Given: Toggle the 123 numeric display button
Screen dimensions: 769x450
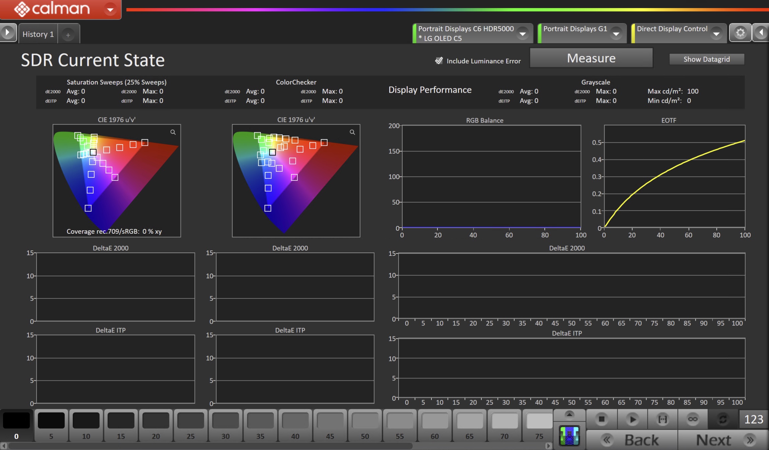Looking at the screenshot, I should click(754, 419).
